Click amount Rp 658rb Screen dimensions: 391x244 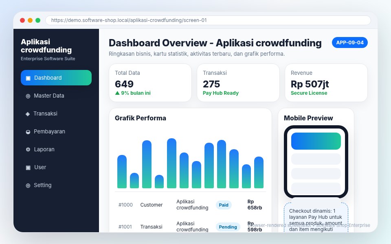[x=255, y=205]
